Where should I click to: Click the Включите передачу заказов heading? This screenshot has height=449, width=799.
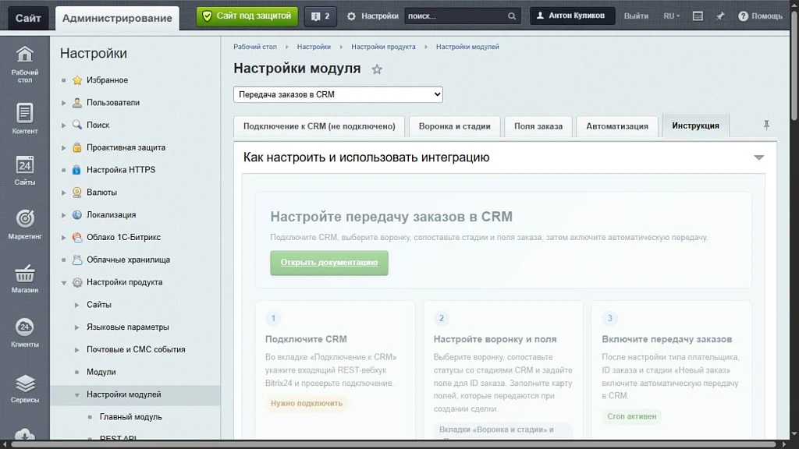click(666, 339)
